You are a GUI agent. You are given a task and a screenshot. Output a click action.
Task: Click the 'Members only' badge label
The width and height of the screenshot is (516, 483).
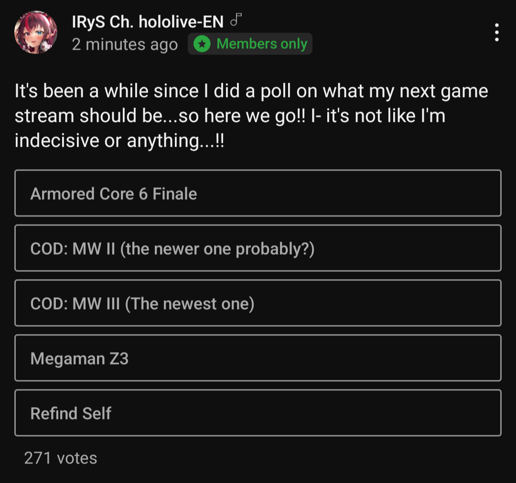click(x=261, y=44)
